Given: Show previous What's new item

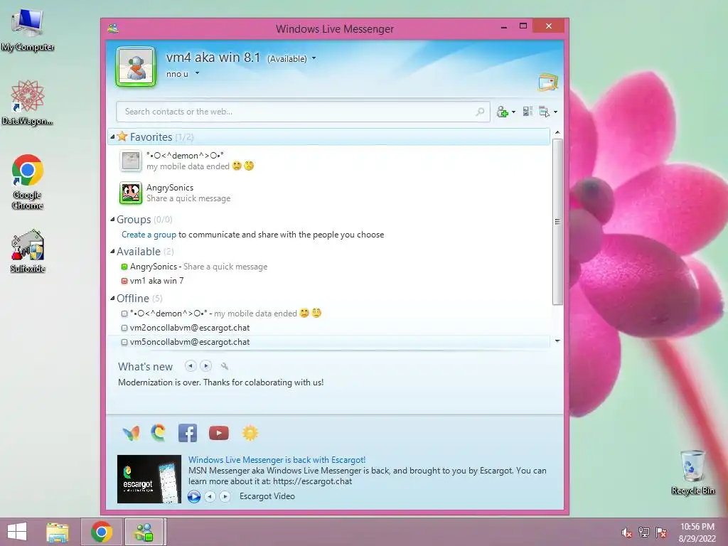Looking at the screenshot, I should tap(191, 366).
